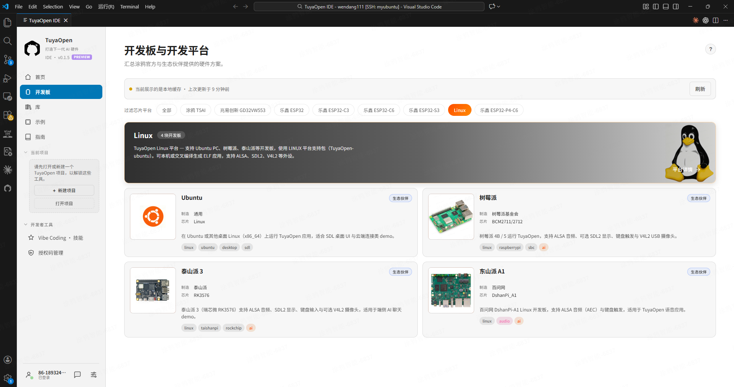Filter chips by 全部
This screenshot has height=387, width=734.
pos(167,110)
